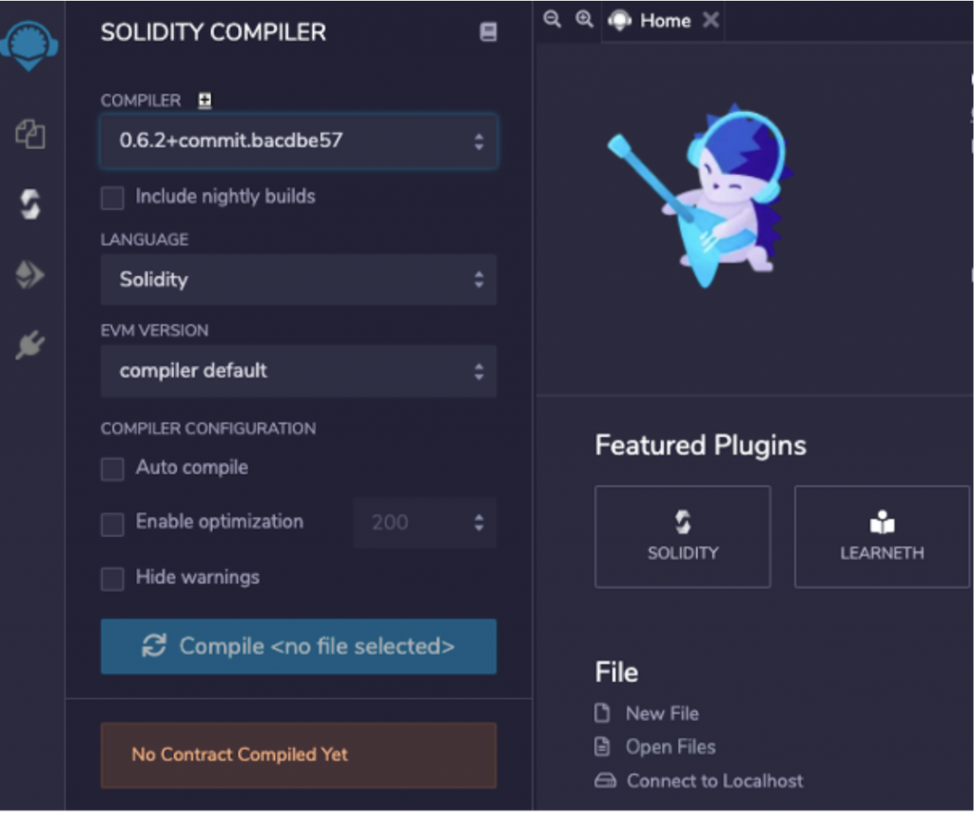The image size is (974, 813).
Task: Enable the Auto compile checkbox
Action: pos(112,470)
